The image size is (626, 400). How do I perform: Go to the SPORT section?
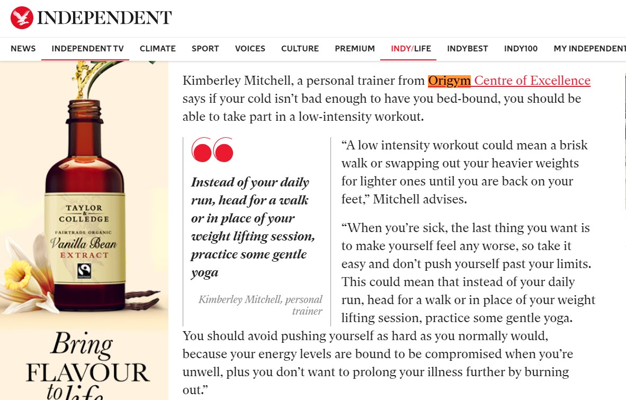pos(205,48)
